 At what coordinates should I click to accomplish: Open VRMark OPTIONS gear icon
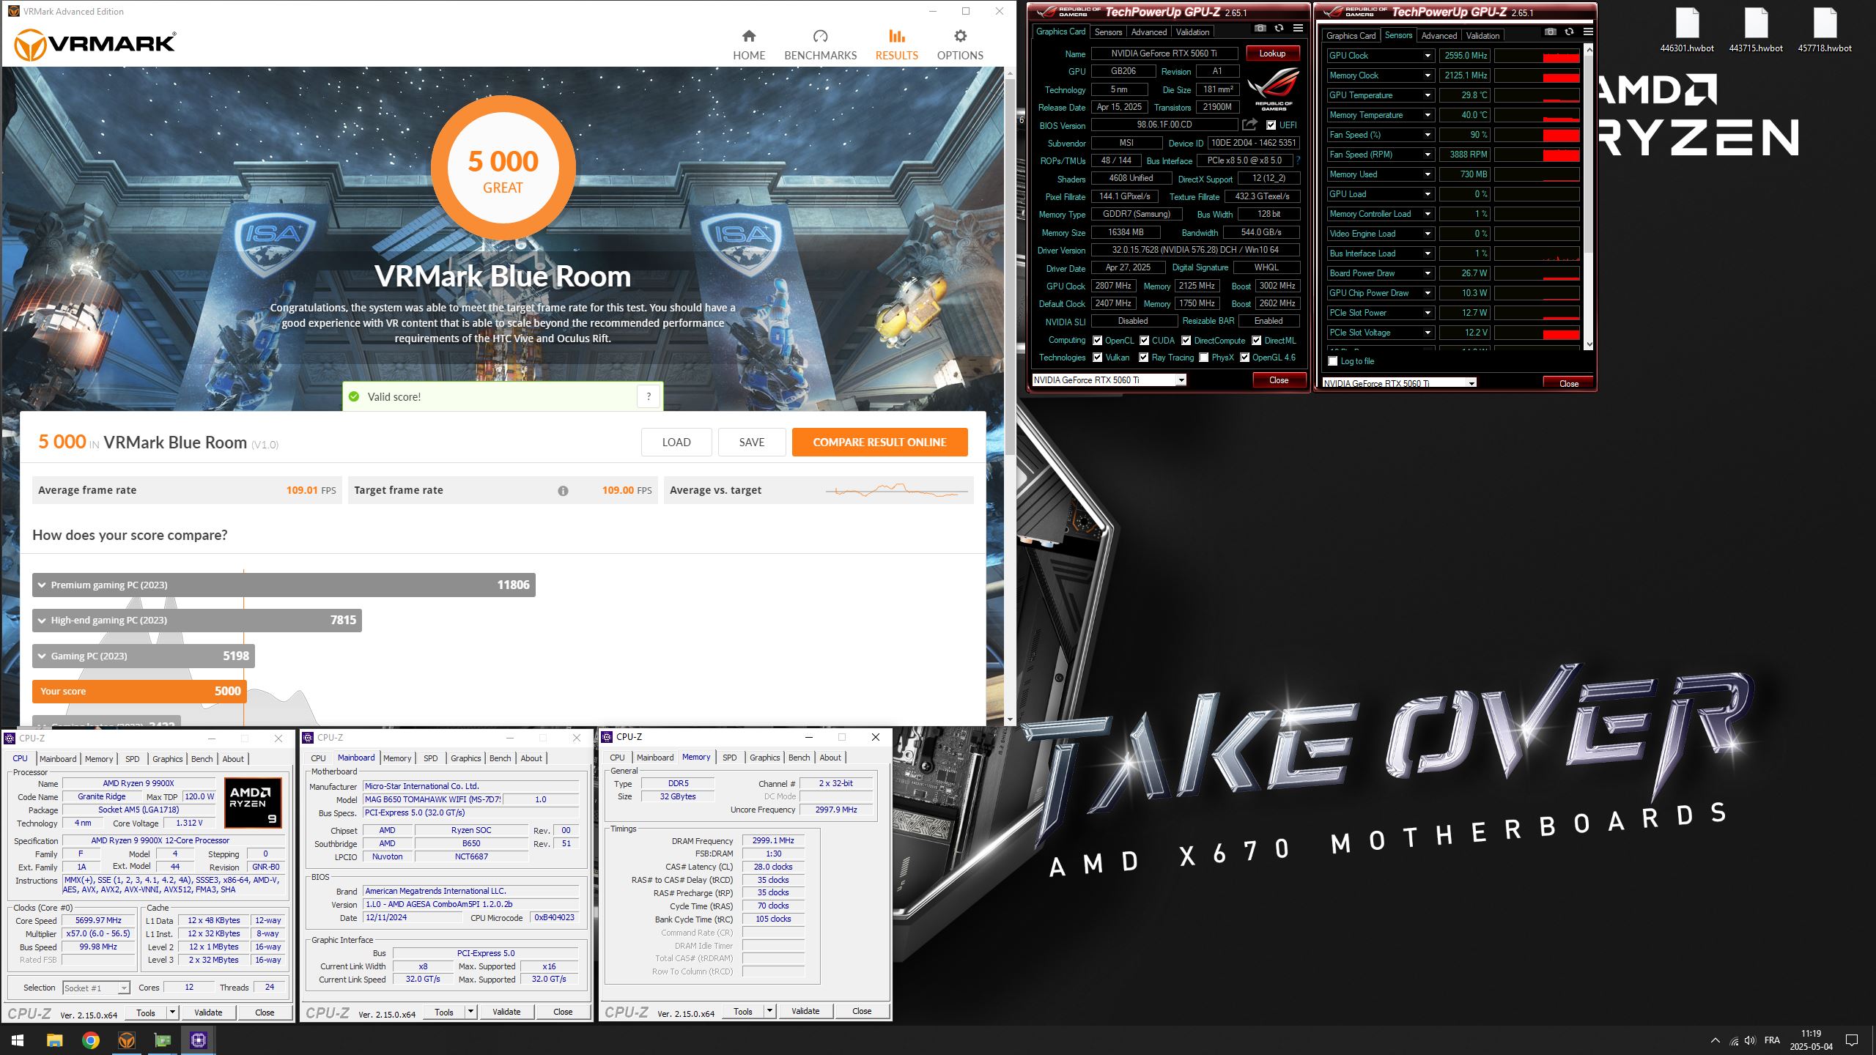[x=960, y=36]
